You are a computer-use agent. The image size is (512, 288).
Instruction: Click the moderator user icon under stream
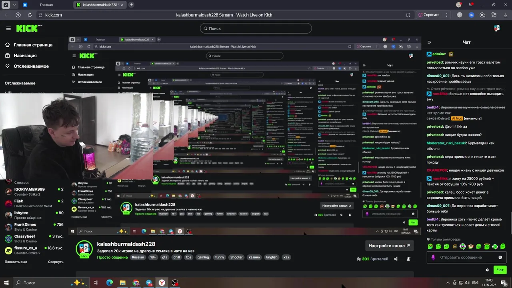coord(408,259)
